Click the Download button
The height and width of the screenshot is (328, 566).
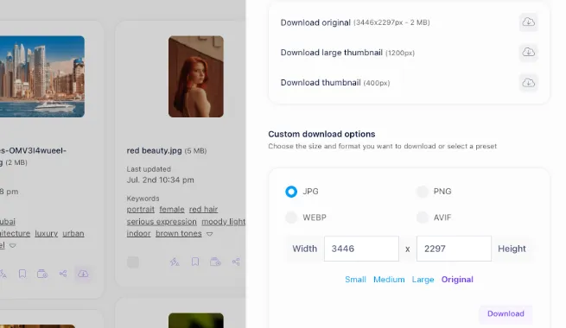[x=506, y=313]
